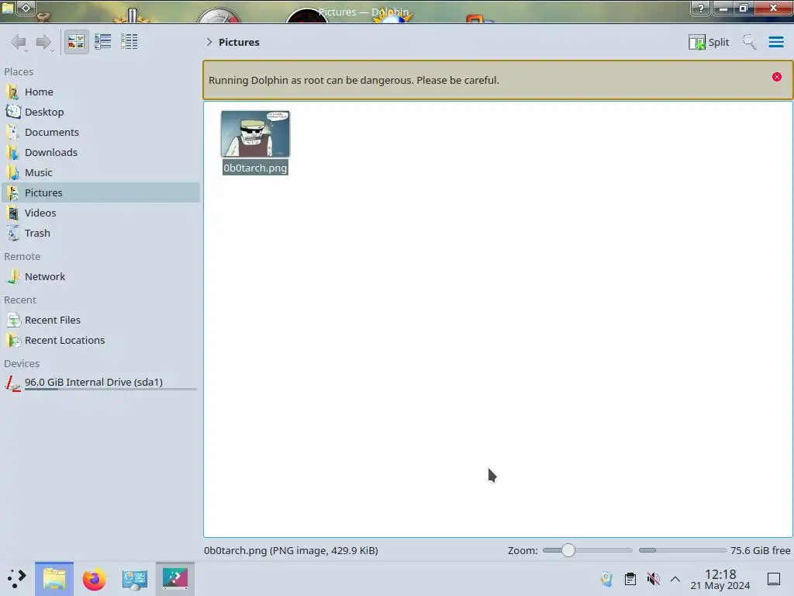Screen dimensions: 794x596
Task: Open the application launcher
Action: [16, 579]
